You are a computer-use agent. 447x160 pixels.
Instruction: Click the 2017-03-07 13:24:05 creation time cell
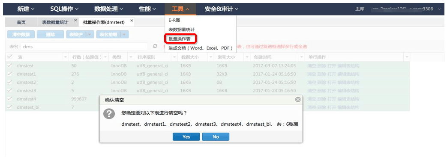click(274, 66)
